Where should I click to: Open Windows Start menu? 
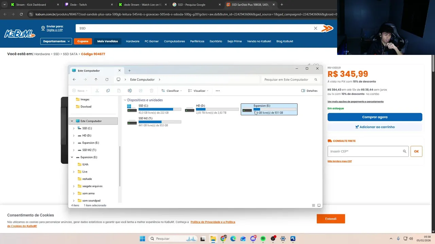tap(142, 239)
